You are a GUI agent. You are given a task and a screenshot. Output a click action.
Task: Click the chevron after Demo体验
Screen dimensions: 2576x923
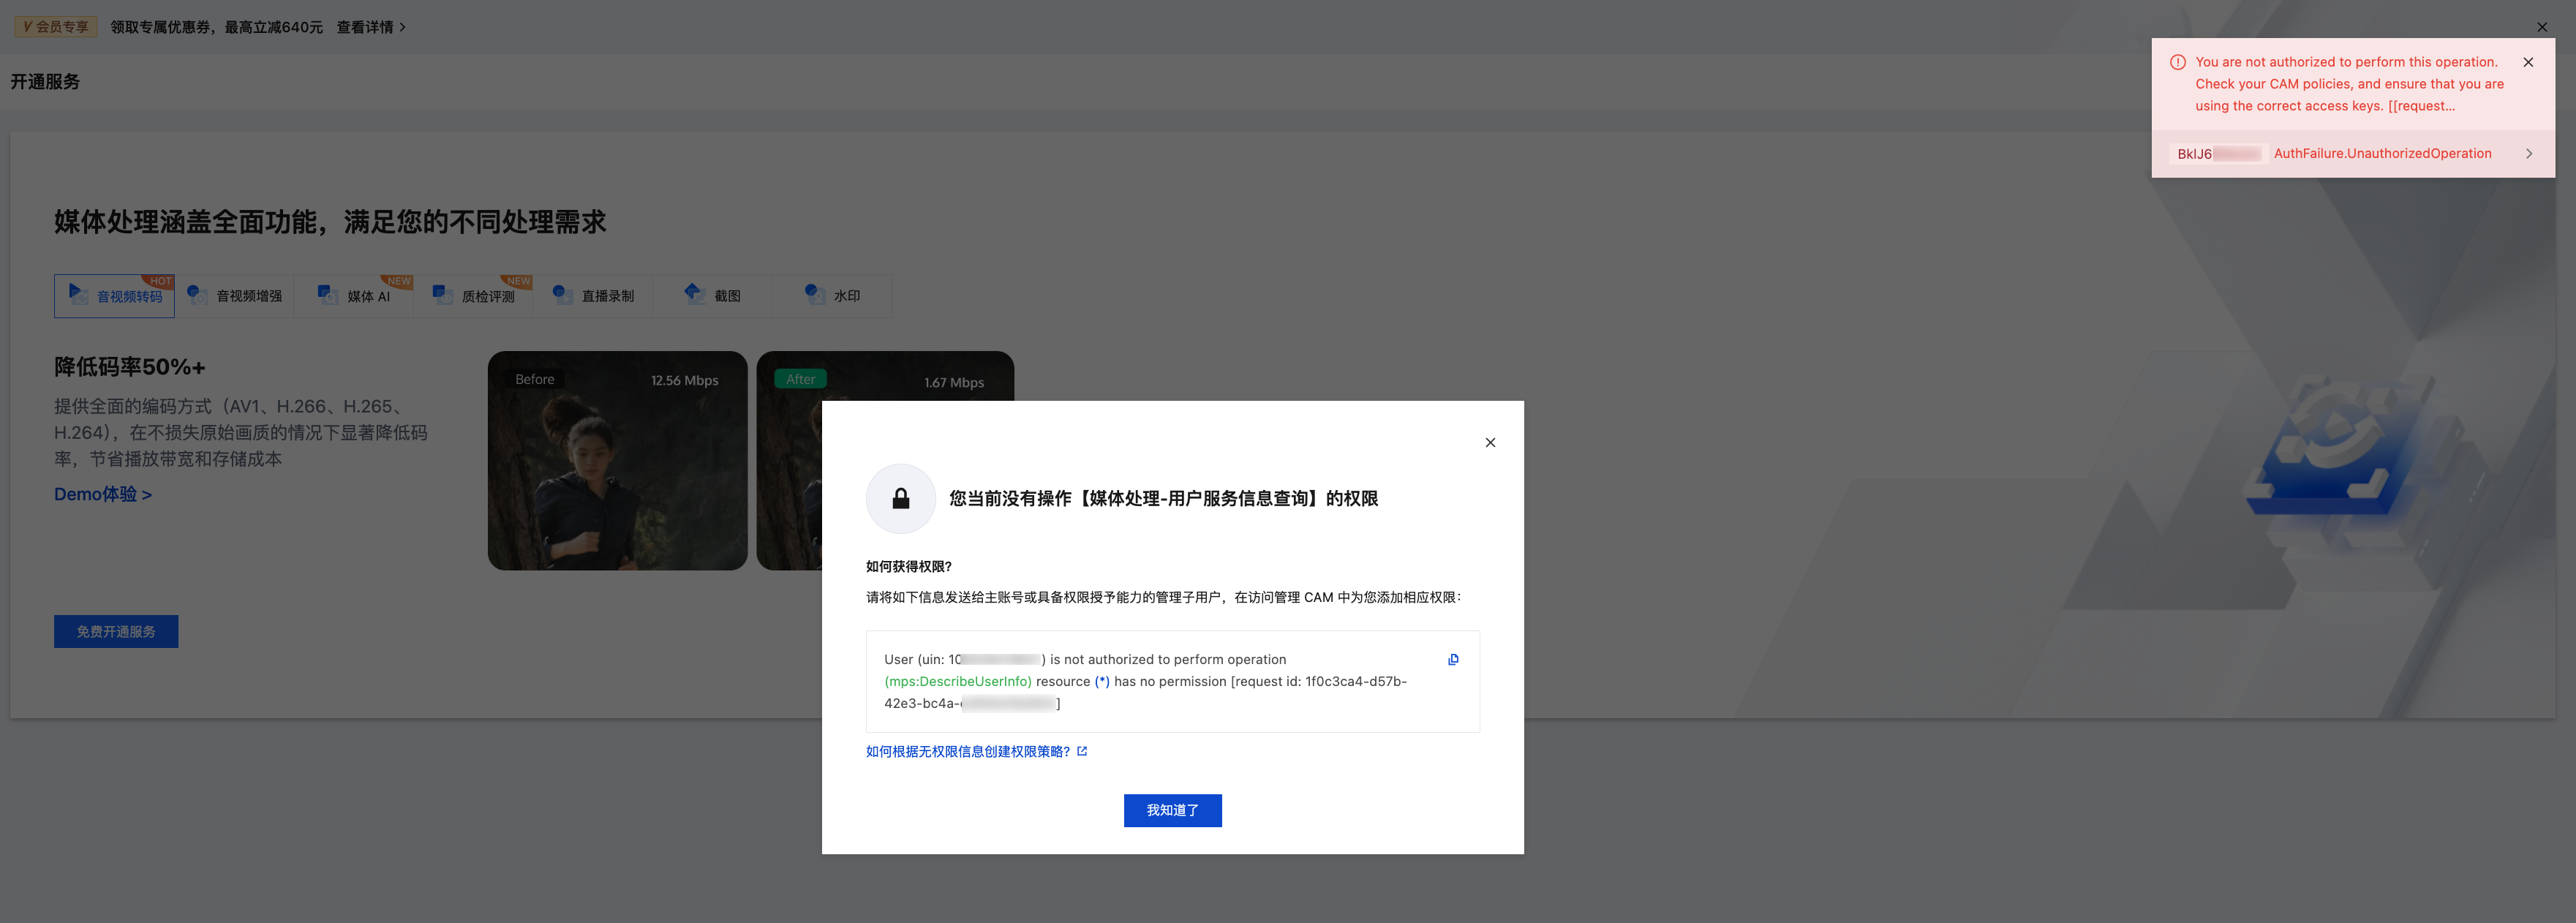[x=146, y=493]
